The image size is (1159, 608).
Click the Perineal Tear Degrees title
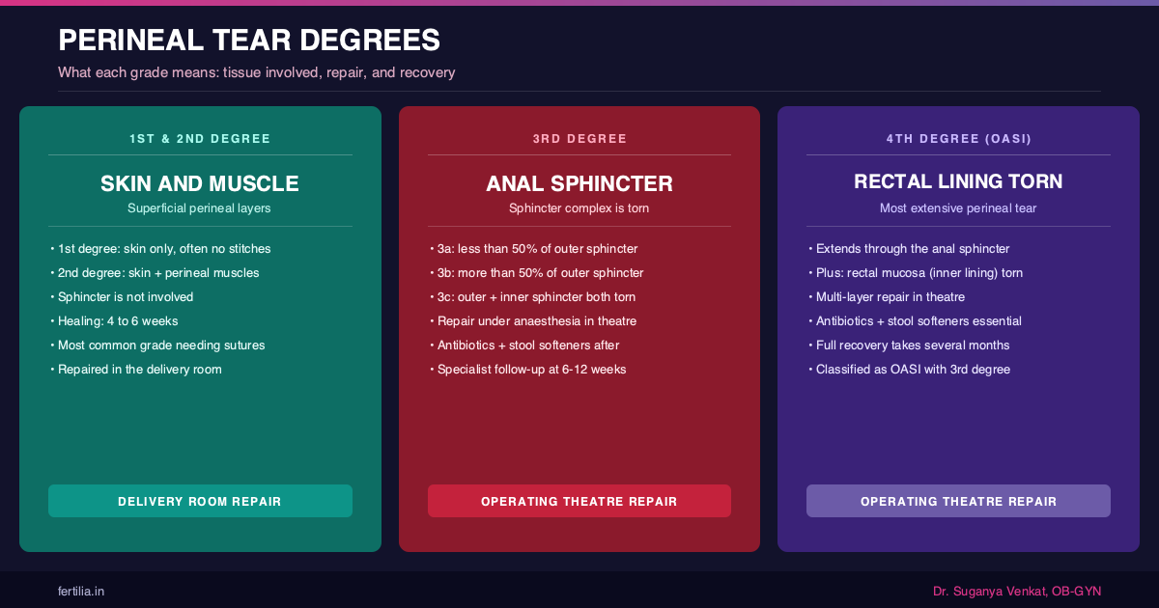click(249, 40)
